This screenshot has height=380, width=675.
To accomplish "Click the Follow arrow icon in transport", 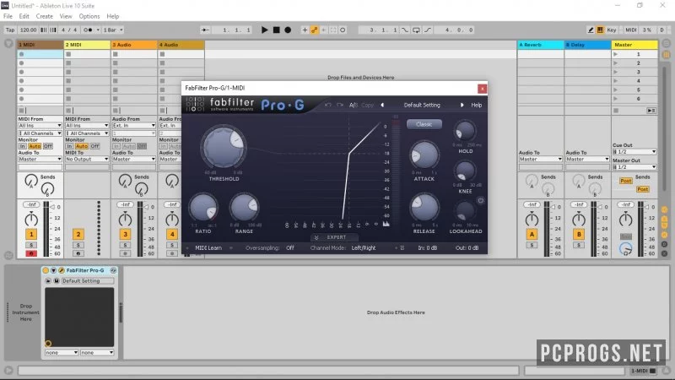I will click(x=205, y=30).
